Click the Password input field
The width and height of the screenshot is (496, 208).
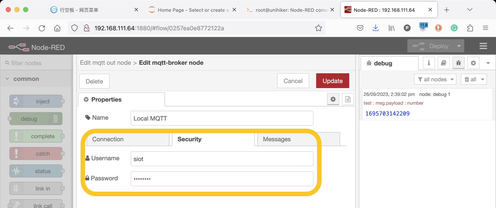coord(222,179)
